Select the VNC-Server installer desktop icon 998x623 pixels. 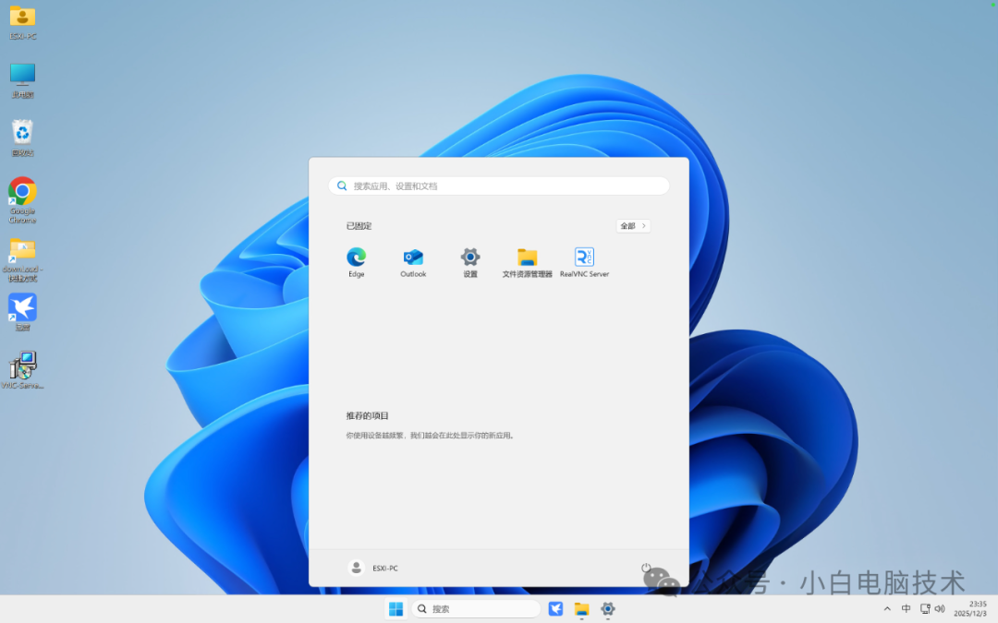22,370
